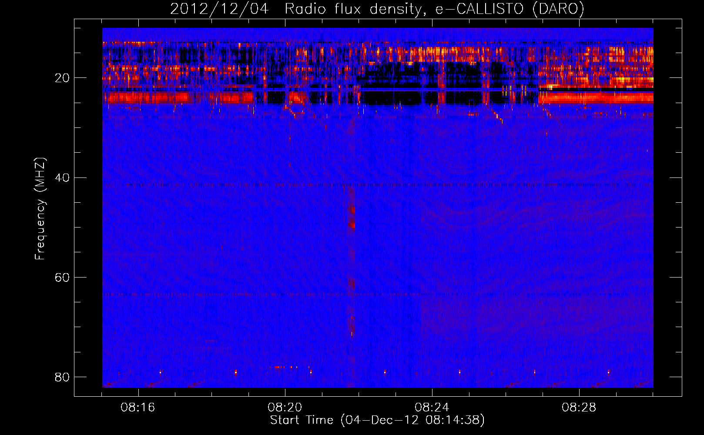Click the "Start Time (04-Dec-12 08:14:38)" x-axis label
Image resolution: width=704 pixels, height=435 pixels.
point(377,420)
